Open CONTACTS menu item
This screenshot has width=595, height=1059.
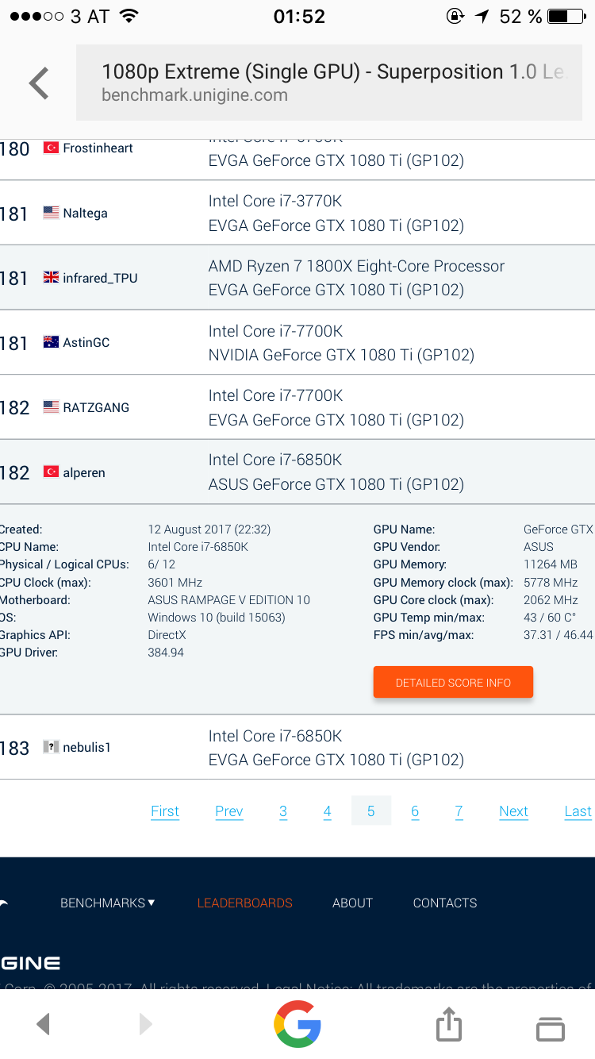tap(445, 903)
